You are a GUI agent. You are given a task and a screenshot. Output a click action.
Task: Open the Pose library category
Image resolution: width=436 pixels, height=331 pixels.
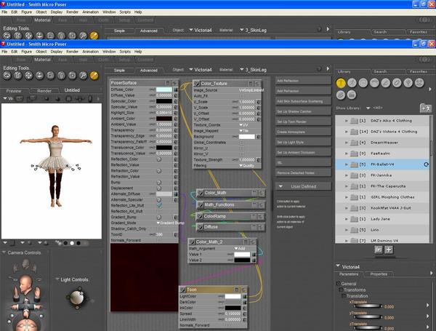pos(352,83)
